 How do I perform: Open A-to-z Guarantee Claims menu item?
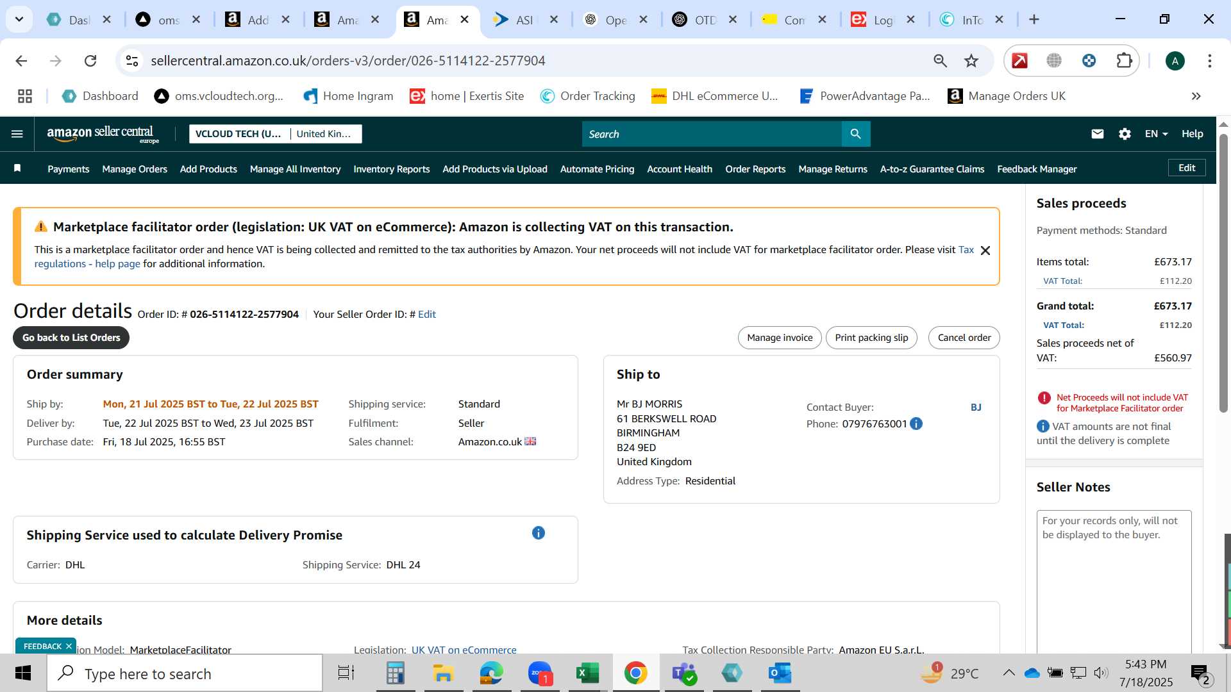click(932, 169)
